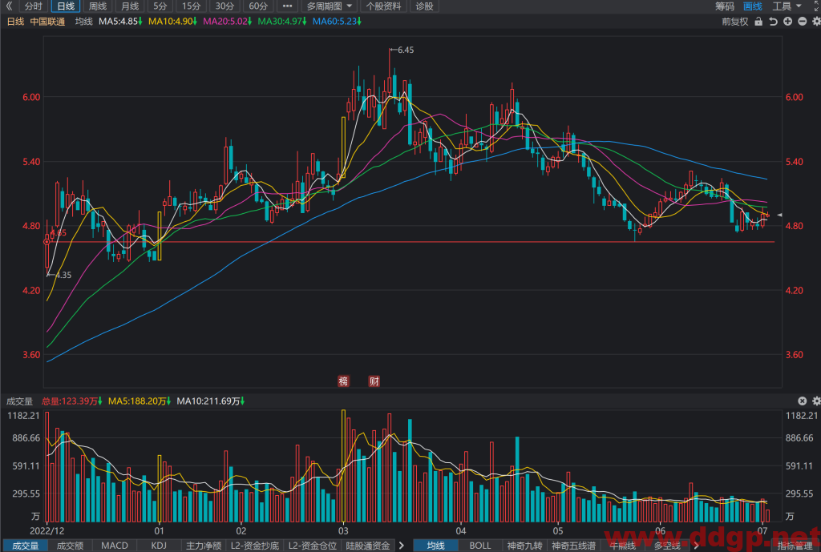
Task: Toggle the 筹码 chip distribution panel
Action: click(x=725, y=6)
